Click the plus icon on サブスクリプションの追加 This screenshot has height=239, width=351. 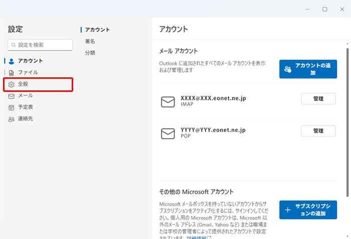[x=287, y=210]
